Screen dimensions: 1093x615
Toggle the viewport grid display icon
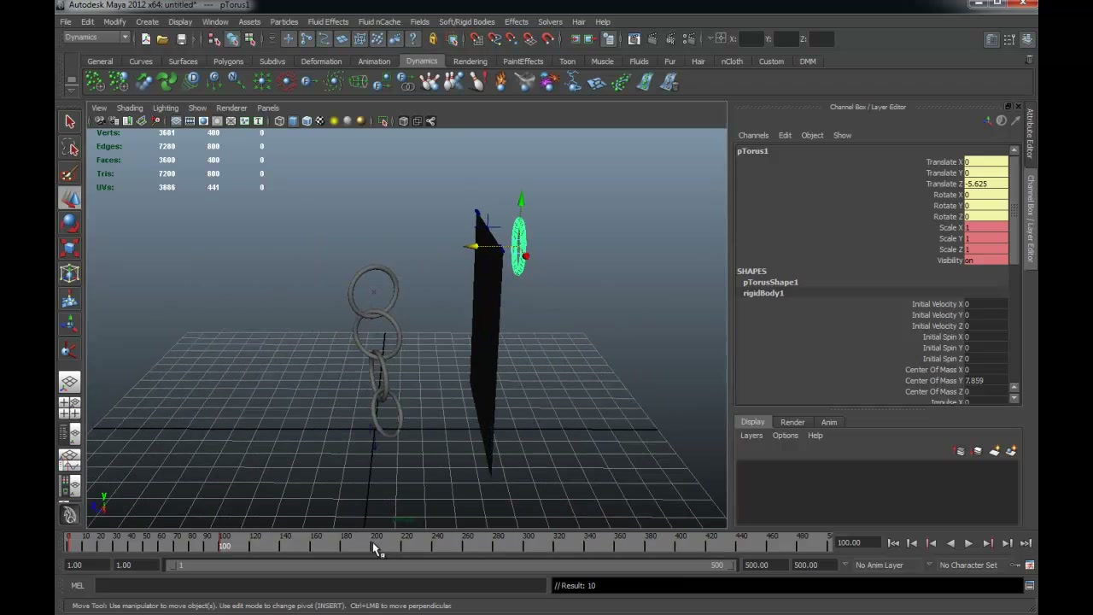click(x=176, y=121)
